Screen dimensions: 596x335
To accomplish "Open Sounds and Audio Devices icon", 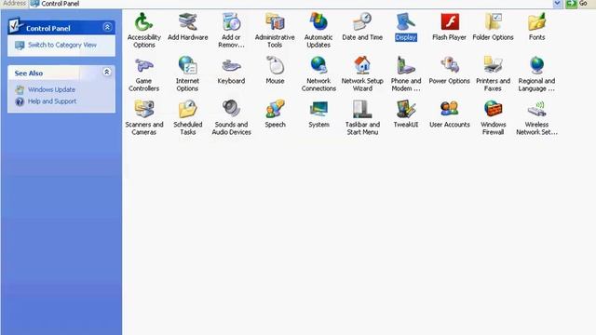I will coord(231,109).
